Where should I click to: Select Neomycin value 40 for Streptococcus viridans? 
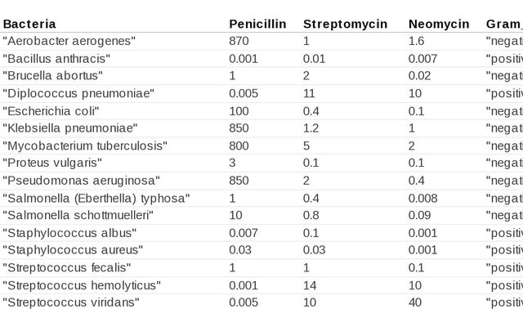415,302
